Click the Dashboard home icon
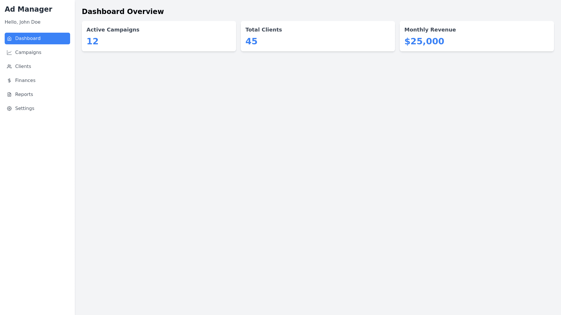561x315 pixels. coord(9,38)
